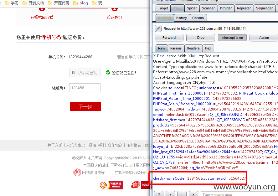Toggle the Intercept is on button
Image resolution: width=278 pixels, height=196 pixels.
(232, 38)
